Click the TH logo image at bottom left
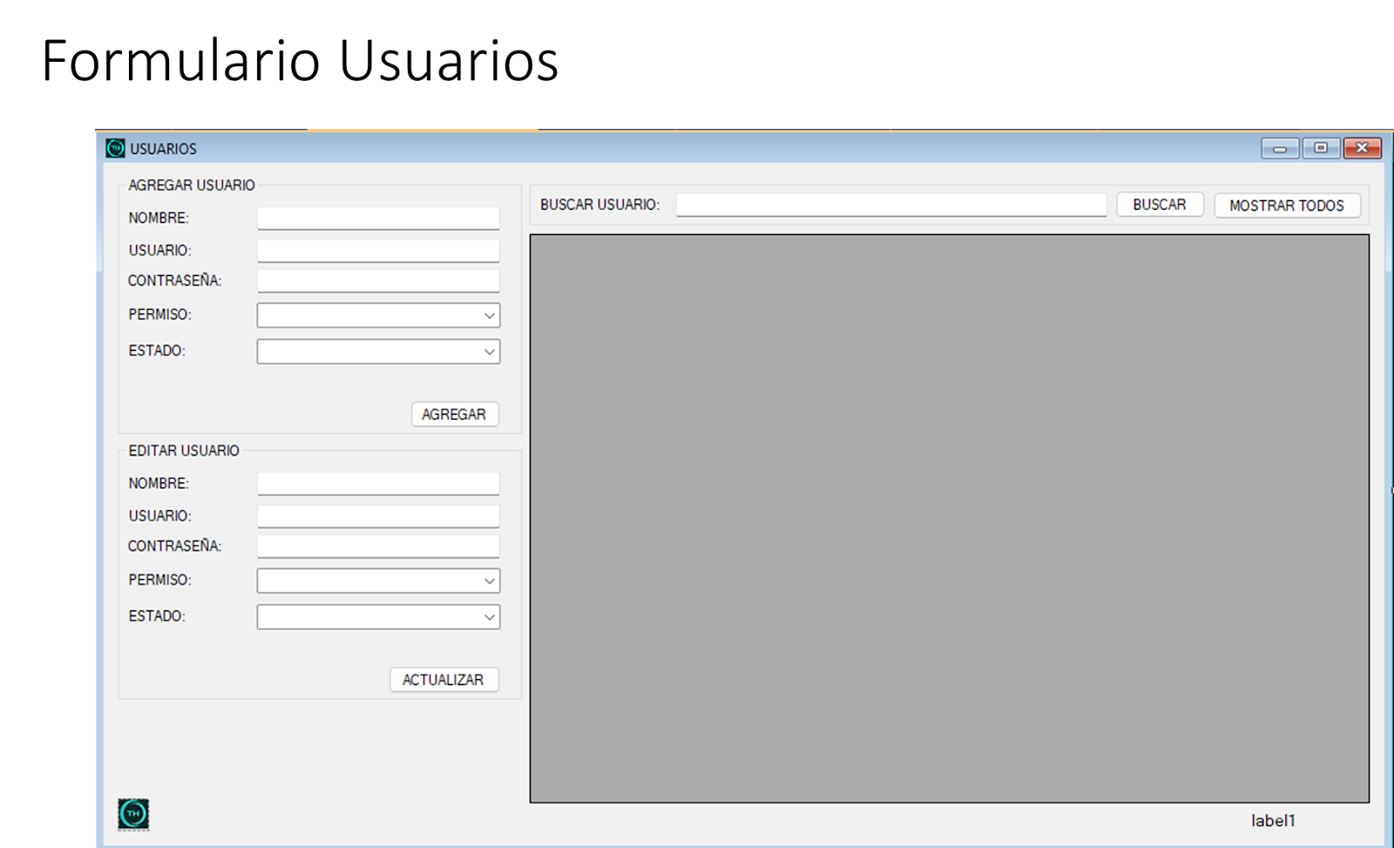1394x848 pixels. click(x=133, y=814)
